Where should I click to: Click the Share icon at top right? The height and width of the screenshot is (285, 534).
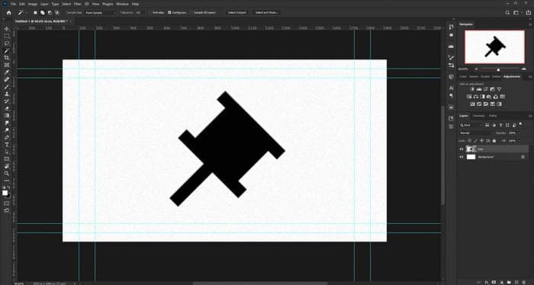coord(528,13)
